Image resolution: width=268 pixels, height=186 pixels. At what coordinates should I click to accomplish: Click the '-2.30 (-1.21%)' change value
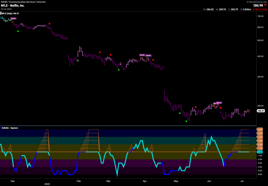tap(260, 9)
